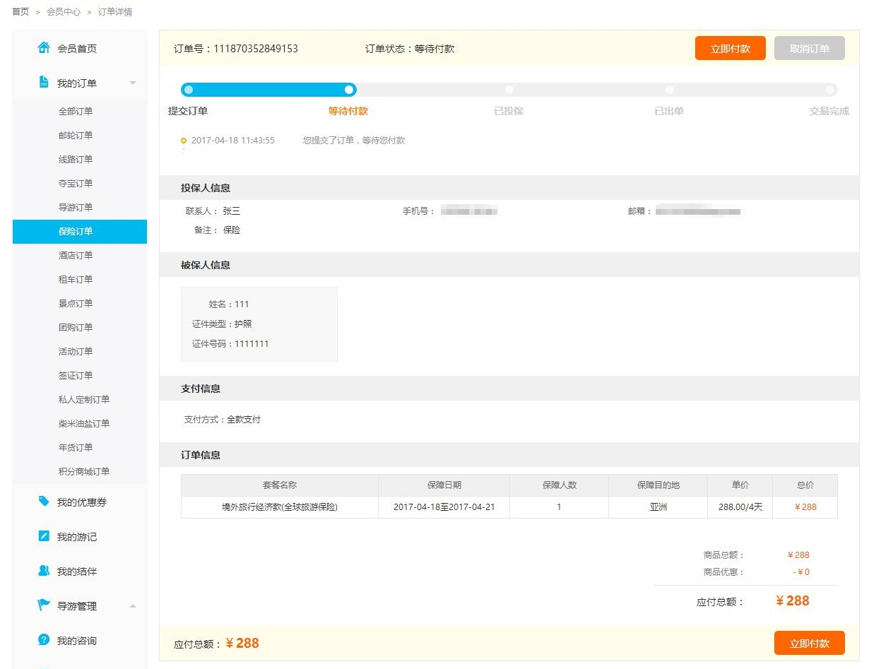Image resolution: width=869 pixels, height=669 pixels.
Task: Click the flag icon beside 导游管理
Action: point(44,605)
